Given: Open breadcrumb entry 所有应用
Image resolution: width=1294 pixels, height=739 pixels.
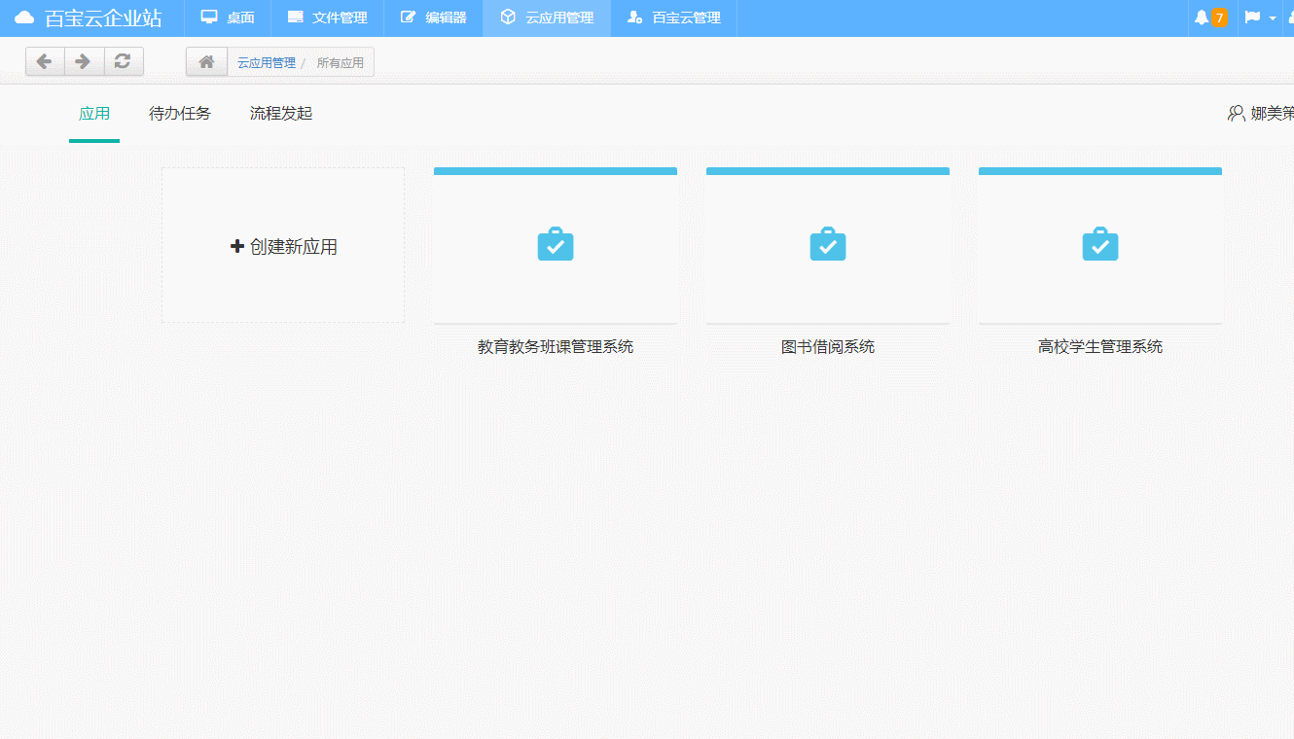Looking at the screenshot, I should [341, 62].
